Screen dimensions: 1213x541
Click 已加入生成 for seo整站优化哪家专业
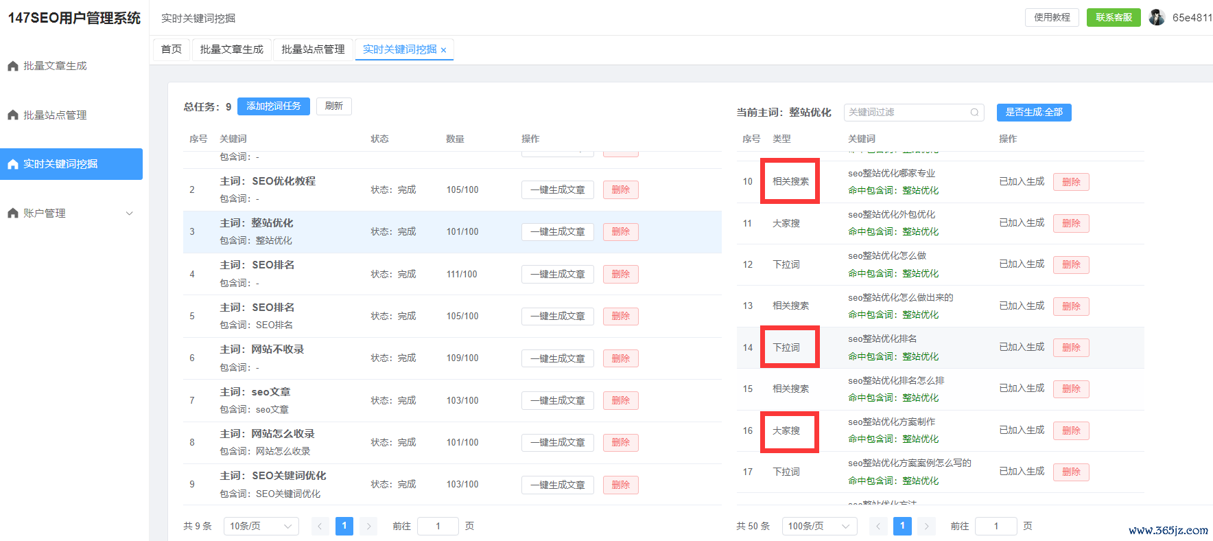click(x=1022, y=182)
